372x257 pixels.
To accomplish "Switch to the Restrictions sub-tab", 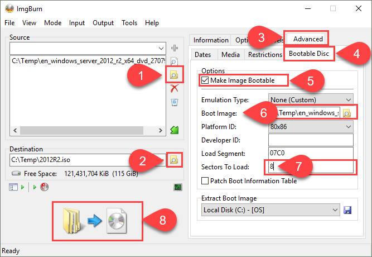I will [x=265, y=55].
